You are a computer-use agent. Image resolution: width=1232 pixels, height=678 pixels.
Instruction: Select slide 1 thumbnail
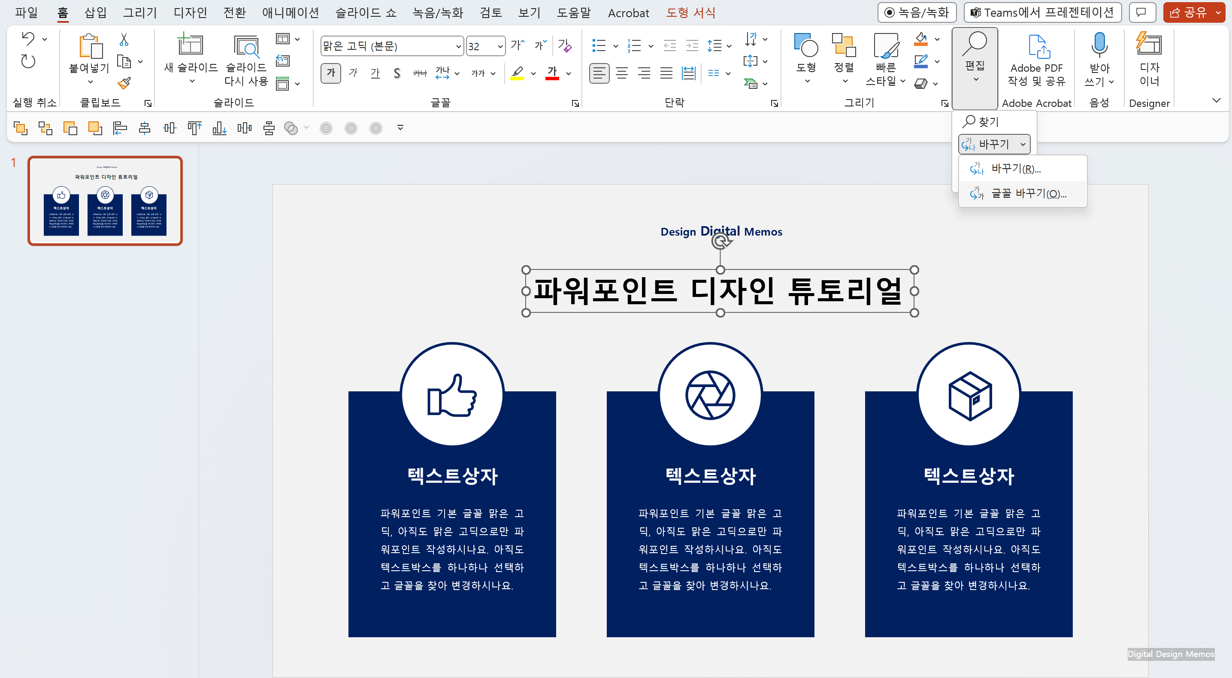coord(105,201)
